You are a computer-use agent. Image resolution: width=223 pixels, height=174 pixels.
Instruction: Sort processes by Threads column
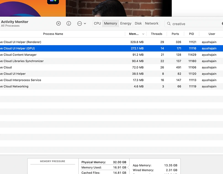[x=156, y=34]
